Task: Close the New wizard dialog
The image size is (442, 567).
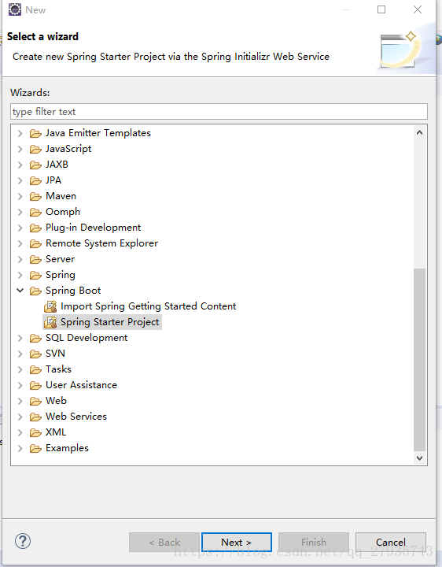Action: tap(418, 9)
